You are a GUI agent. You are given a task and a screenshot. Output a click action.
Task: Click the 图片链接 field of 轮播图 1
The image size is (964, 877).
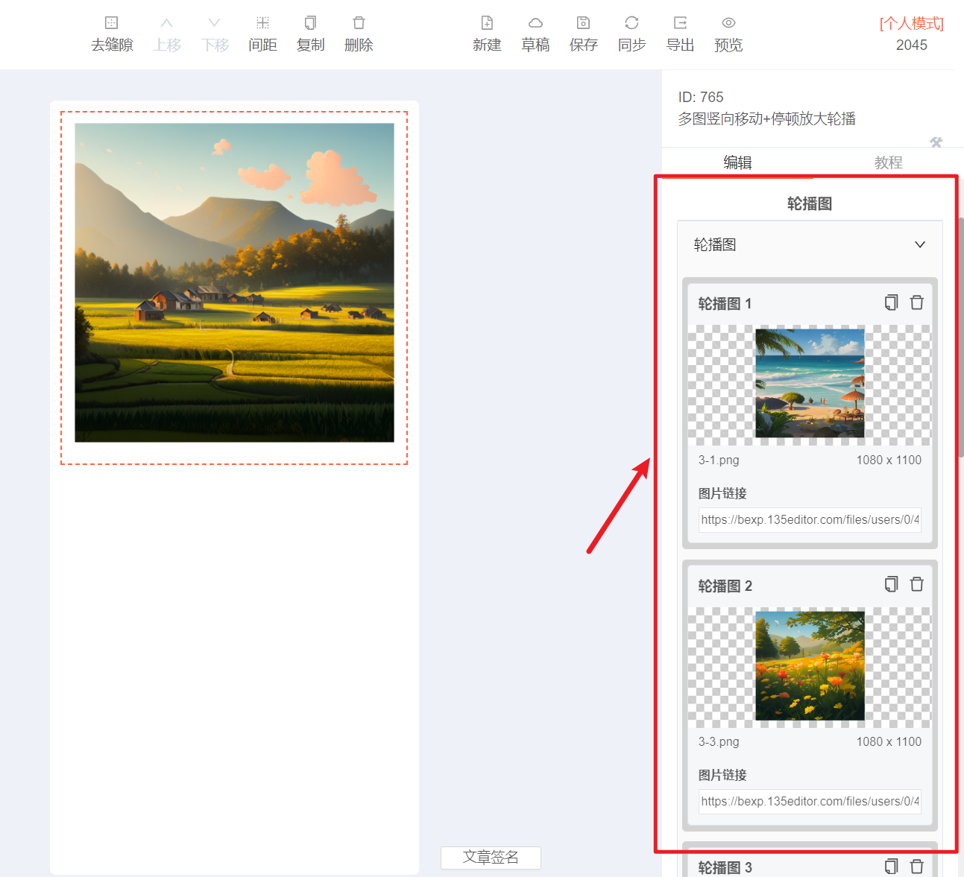click(x=810, y=520)
